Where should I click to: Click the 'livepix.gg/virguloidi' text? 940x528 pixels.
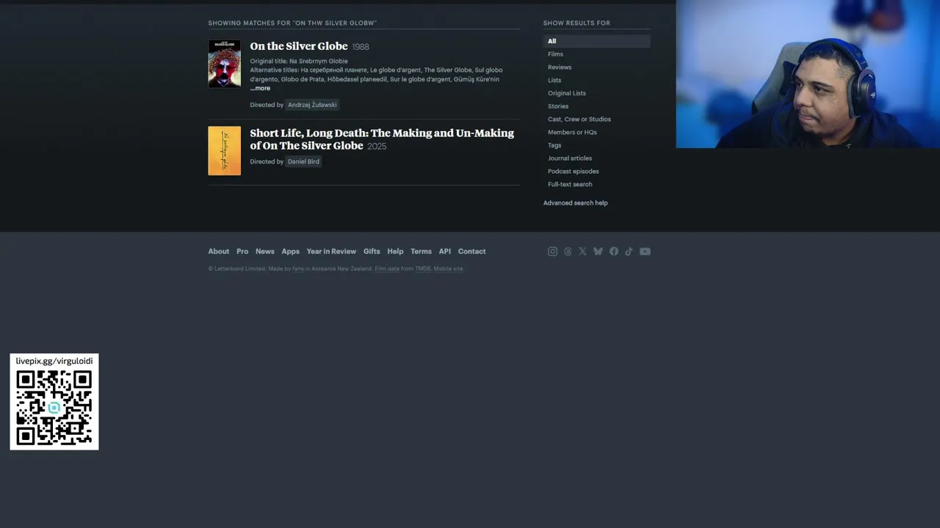click(x=54, y=361)
